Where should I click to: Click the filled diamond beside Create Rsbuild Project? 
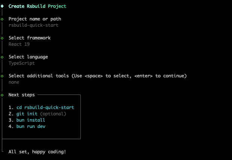point(2,6)
